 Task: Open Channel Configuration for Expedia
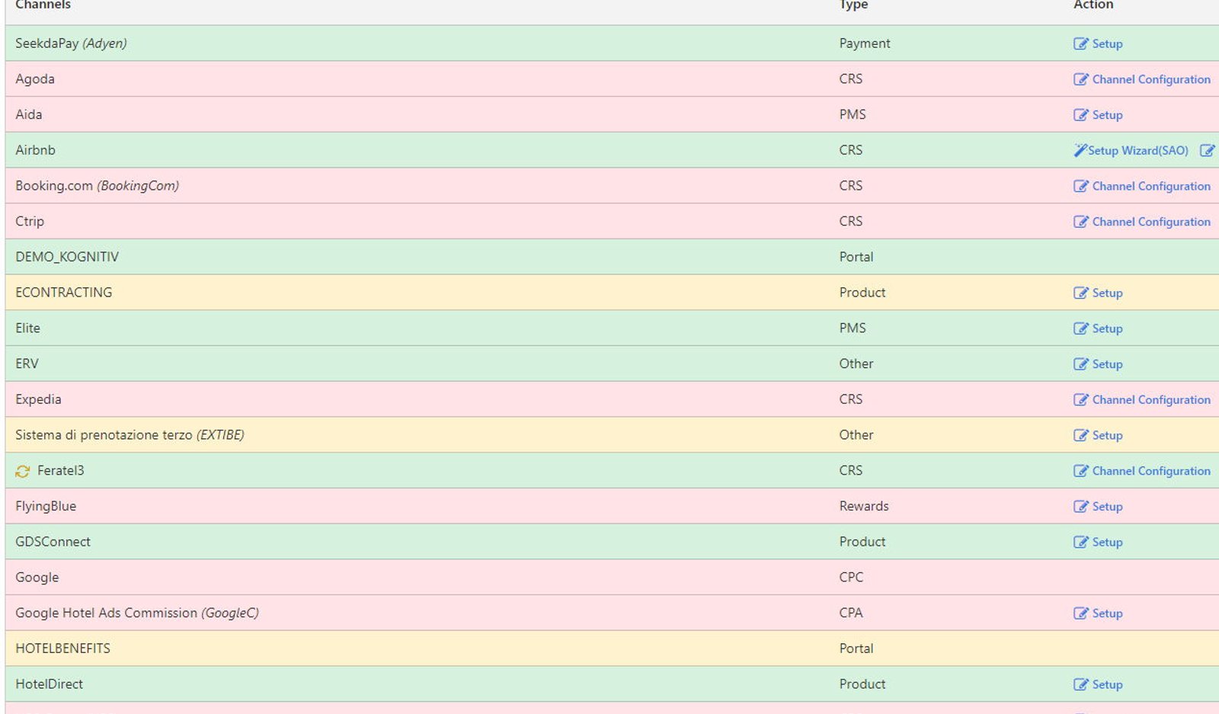pyautogui.click(x=1151, y=399)
